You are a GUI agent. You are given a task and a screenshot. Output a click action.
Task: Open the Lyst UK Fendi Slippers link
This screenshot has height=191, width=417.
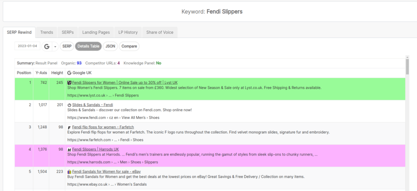pos(125,82)
